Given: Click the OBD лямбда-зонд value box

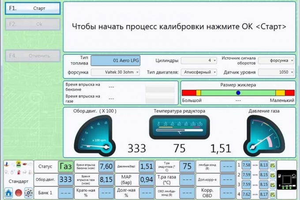Looking at the screenshot, I should pos(187,193).
